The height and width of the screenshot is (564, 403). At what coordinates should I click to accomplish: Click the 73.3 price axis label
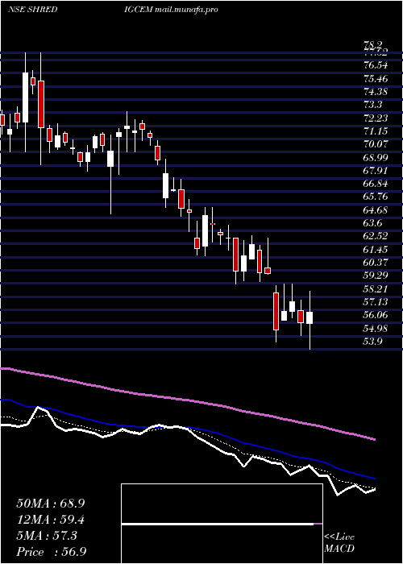(x=372, y=105)
